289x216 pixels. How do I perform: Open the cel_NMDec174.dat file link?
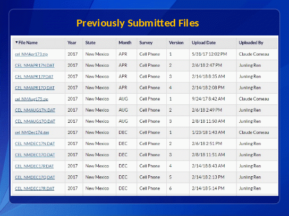tap(32, 132)
